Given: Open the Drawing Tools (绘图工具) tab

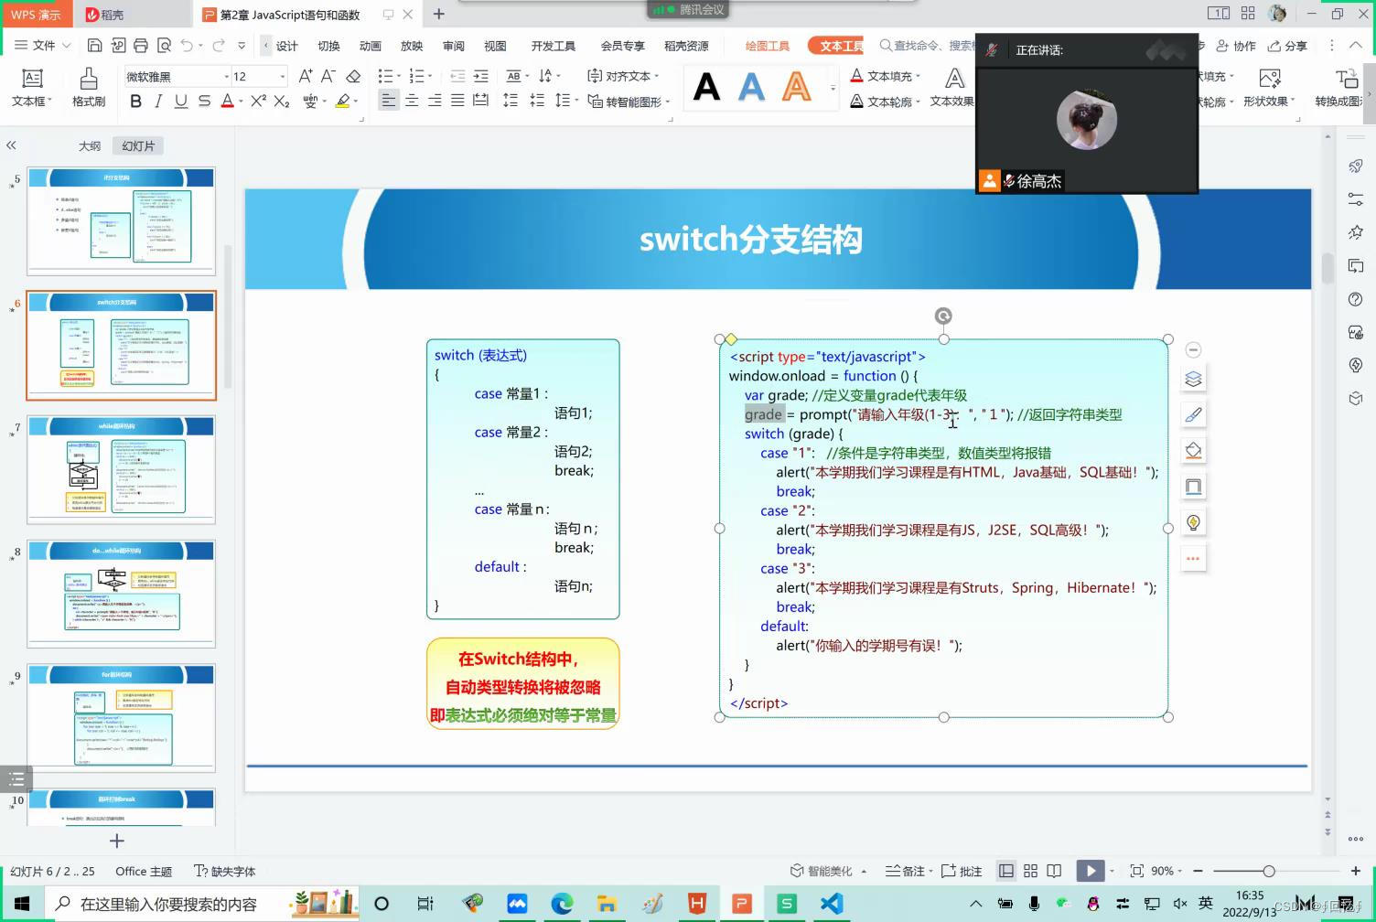Looking at the screenshot, I should click(x=767, y=46).
